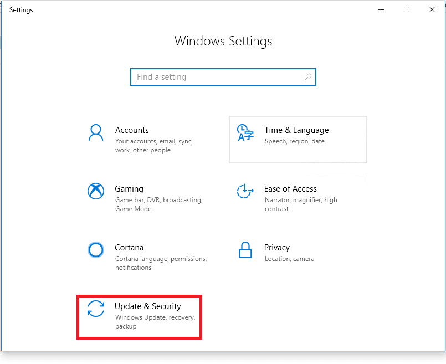Click the Time & Language icon
The image size is (446, 364).
tap(245, 132)
